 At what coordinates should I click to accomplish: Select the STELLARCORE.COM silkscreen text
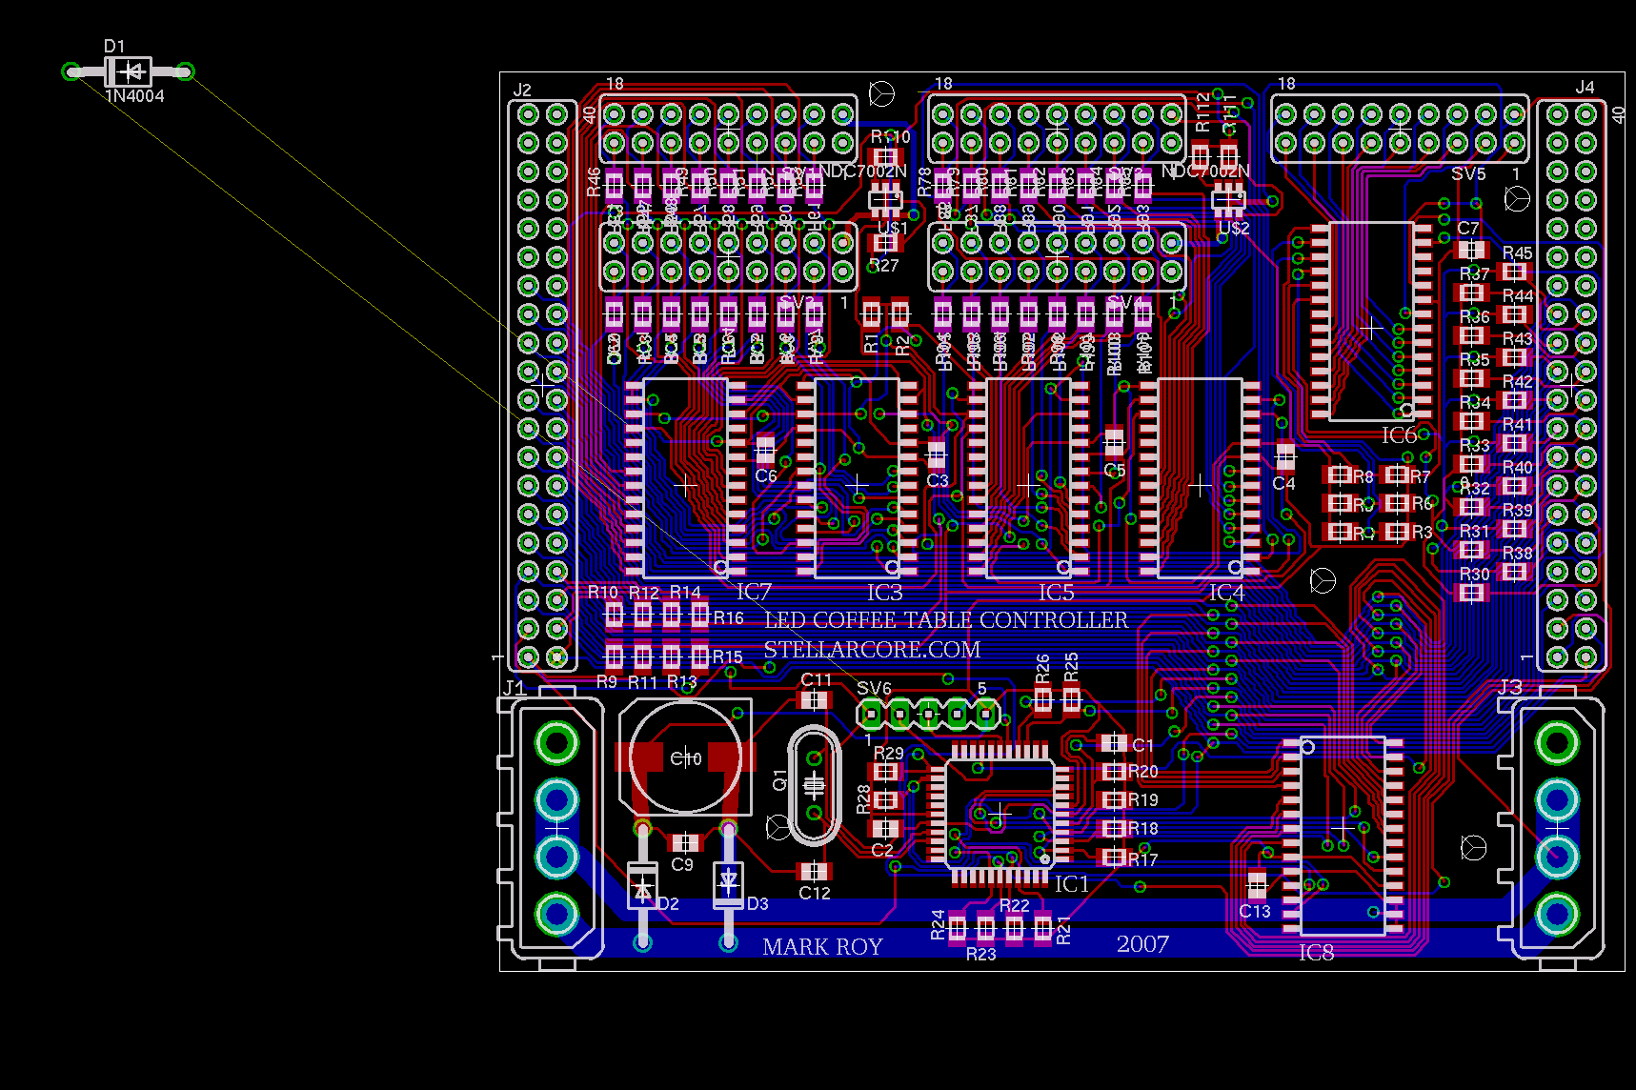click(x=872, y=650)
